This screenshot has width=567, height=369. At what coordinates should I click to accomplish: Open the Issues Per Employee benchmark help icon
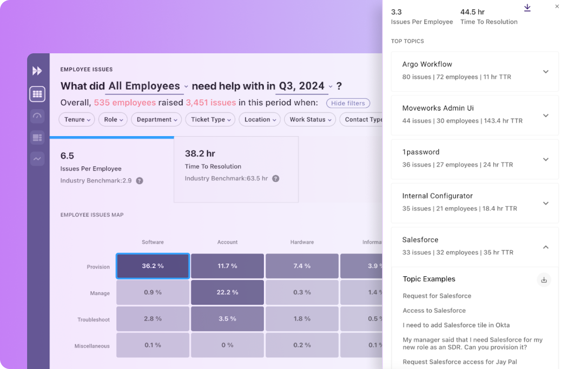pos(139,180)
